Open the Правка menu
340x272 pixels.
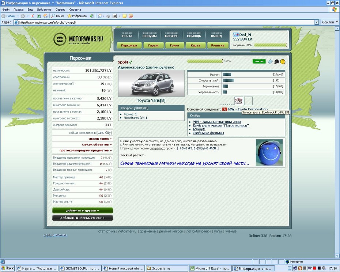(x=18, y=10)
